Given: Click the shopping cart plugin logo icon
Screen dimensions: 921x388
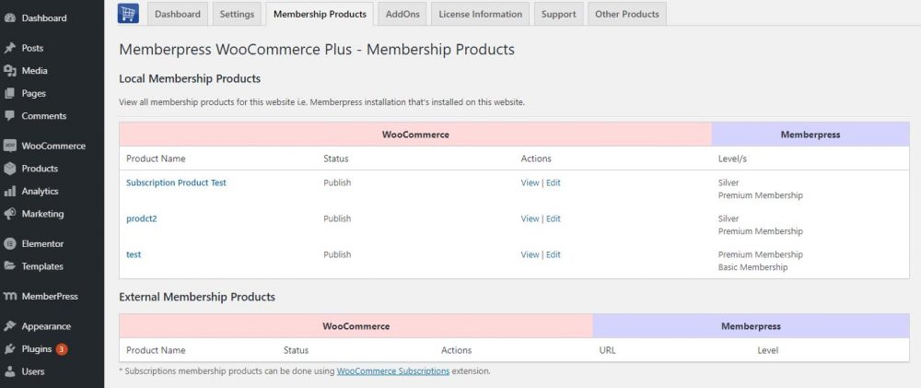Looking at the screenshot, I should [x=128, y=14].
